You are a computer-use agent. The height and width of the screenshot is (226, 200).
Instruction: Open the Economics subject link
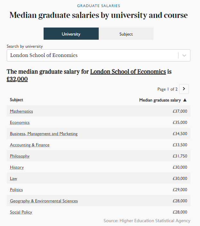tap(20, 123)
